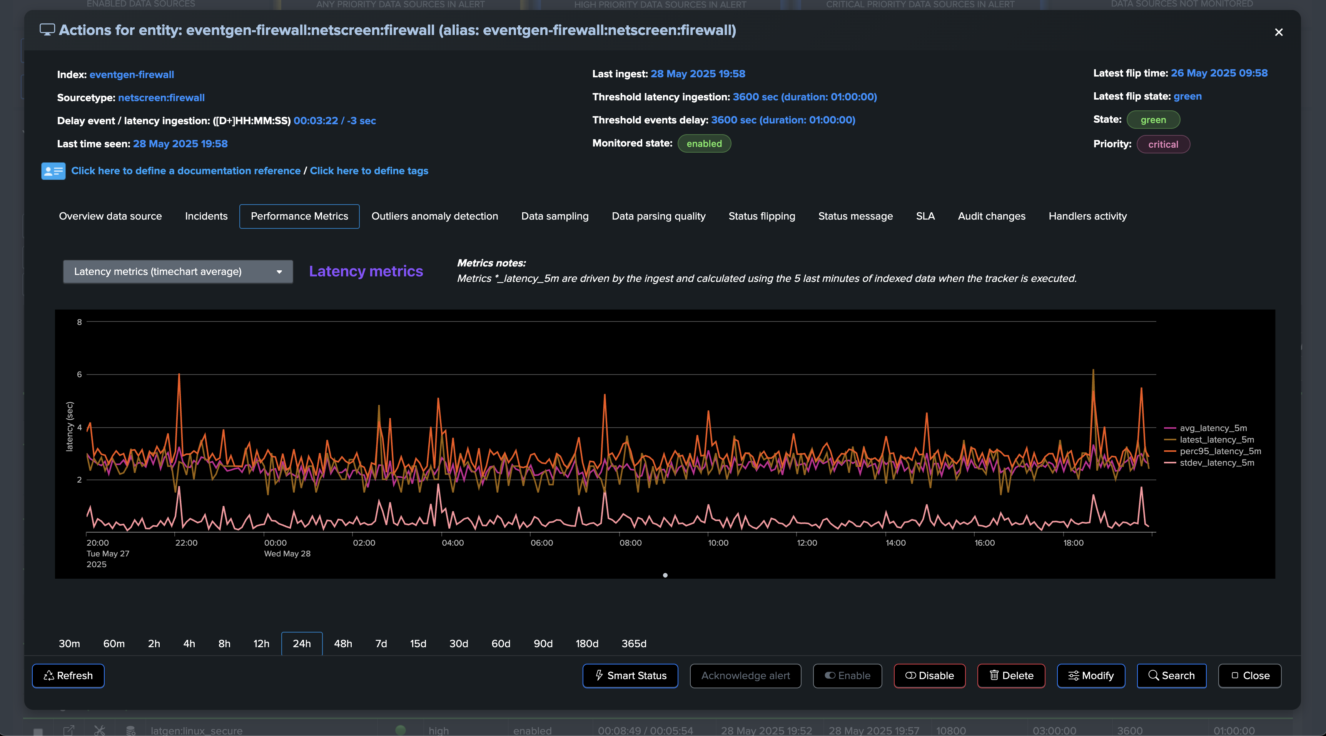
Task: Open the Status flipping tab
Action: click(x=762, y=216)
